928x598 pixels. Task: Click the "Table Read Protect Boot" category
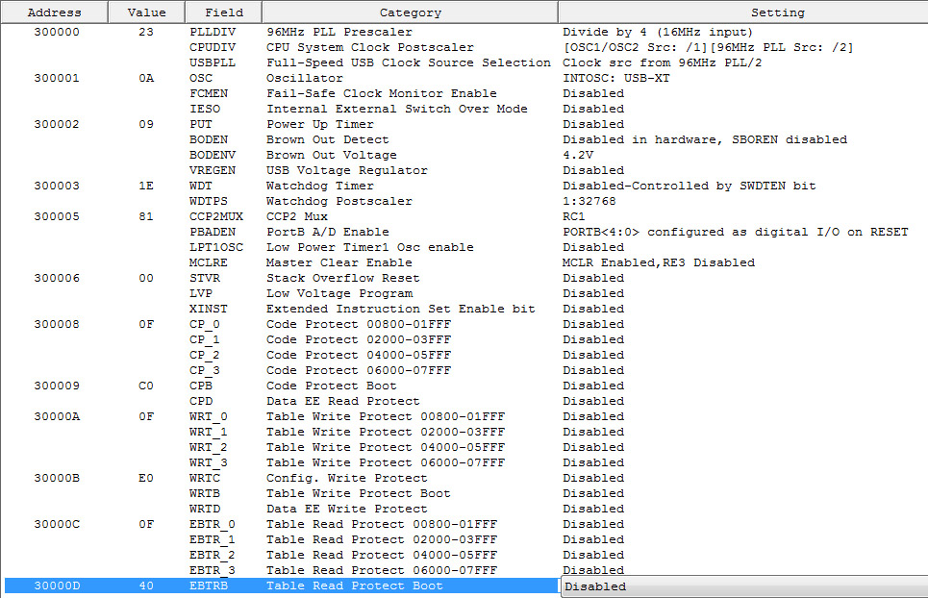(x=355, y=586)
